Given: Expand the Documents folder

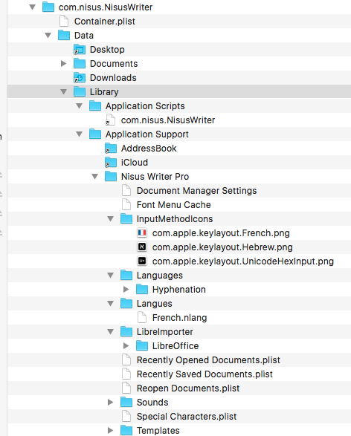Looking at the screenshot, I should (64, 64).
